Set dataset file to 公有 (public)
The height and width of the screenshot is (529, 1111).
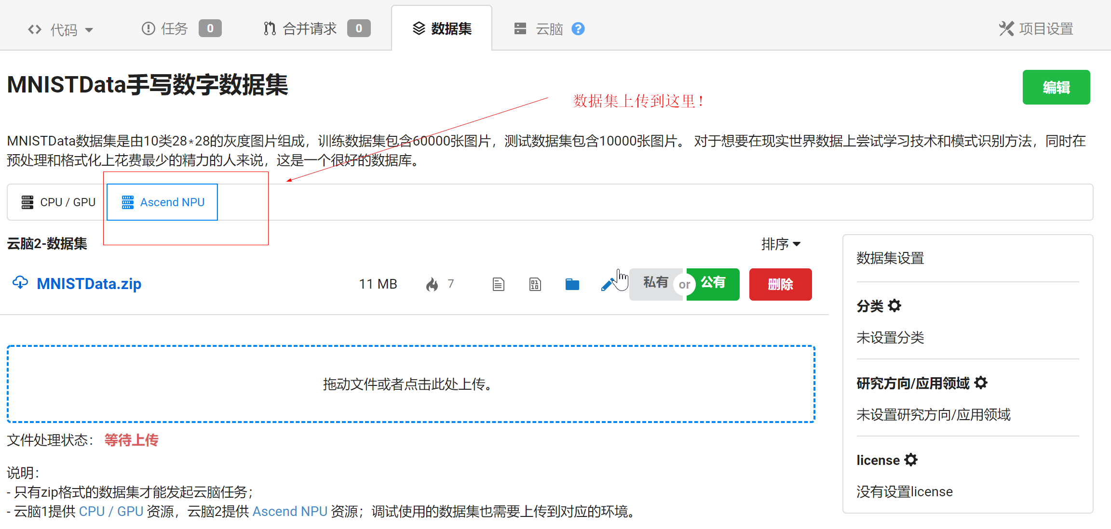714,283
